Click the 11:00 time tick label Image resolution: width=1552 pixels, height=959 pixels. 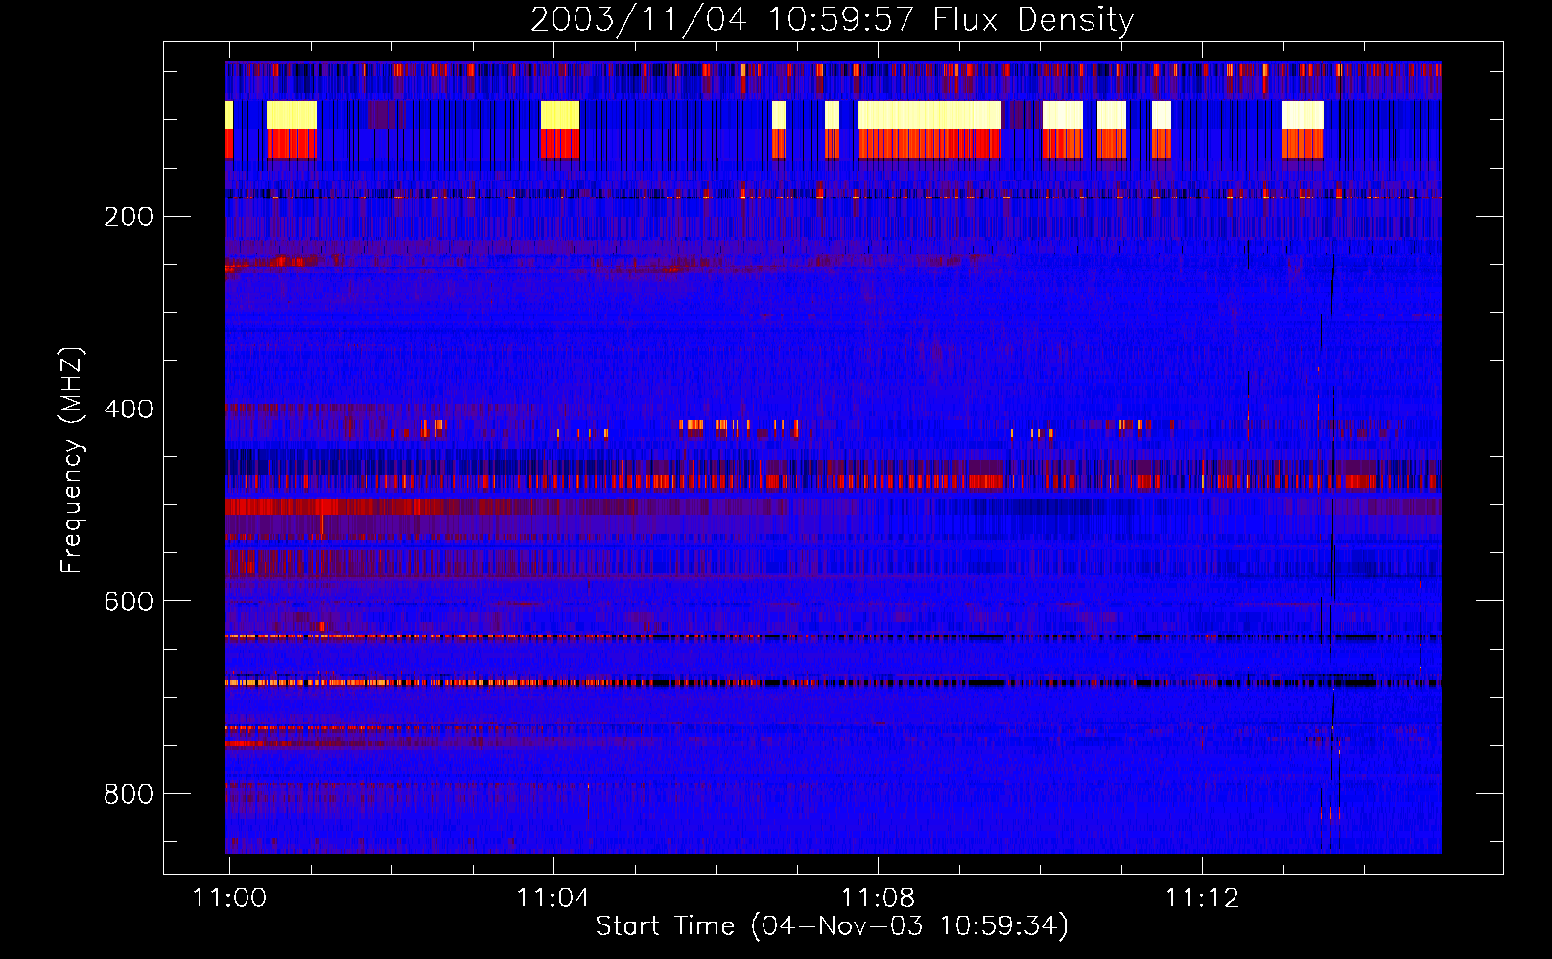229,898
